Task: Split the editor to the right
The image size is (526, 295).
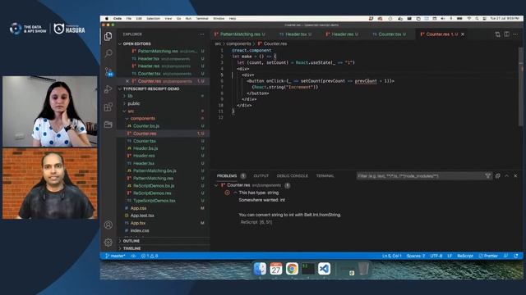Action: click(506, 34)
